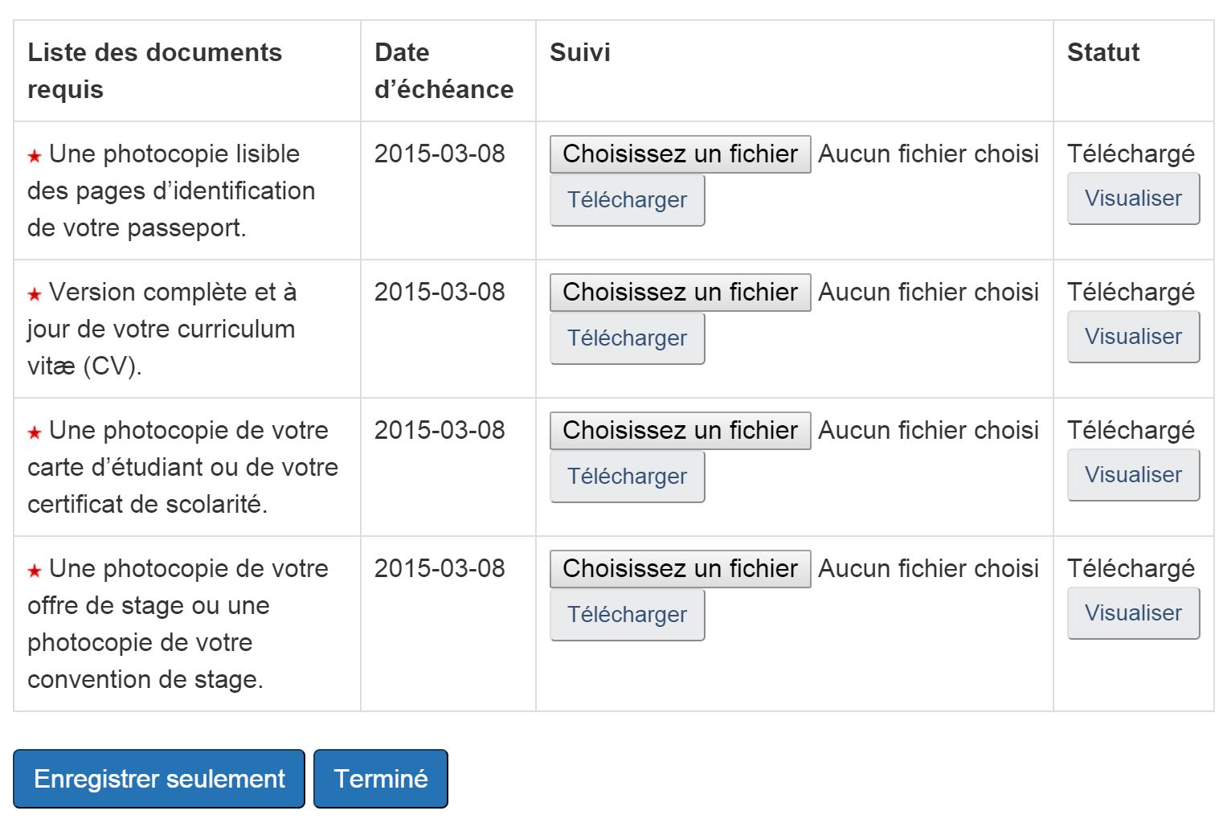Click the red star beside passport requirement

click(x=35, y=156)
